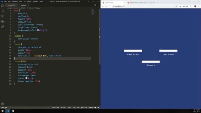
Task: Switch to the index.html editor tab
Action: pyautogui.click(x=11, y=5)
